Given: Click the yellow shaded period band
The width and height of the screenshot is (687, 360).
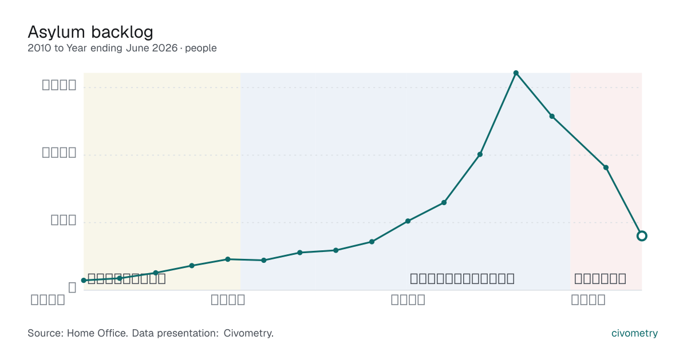Looking at the screenshot, I should pos(162,181).
